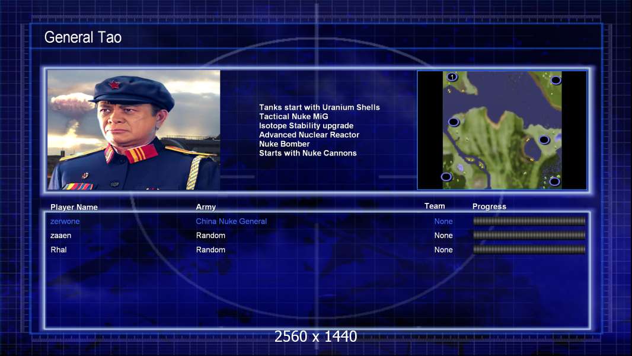Click the "Random" army for zaaen
This screenshot has height=356, width=632.
(211, 236)
